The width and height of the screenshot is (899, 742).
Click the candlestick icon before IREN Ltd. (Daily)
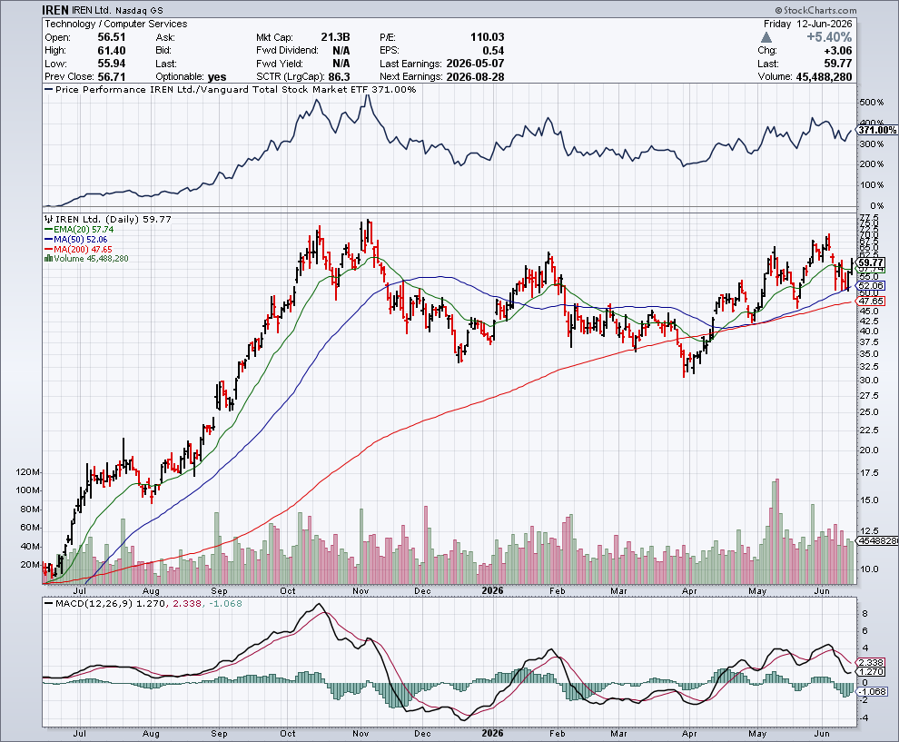pyautogui.click(x=49, y=219)
